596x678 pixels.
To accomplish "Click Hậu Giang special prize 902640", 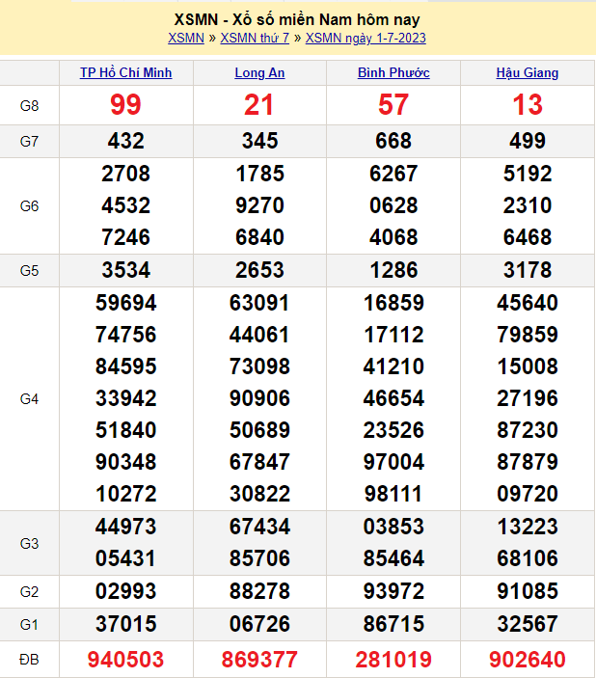I will click(x=528, y=660).
